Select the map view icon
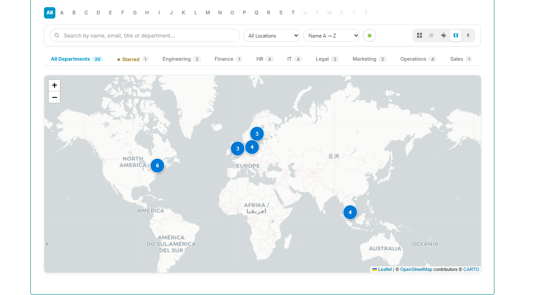The height and width of the screenshot is (295, 543). click(x=456, y=35)
